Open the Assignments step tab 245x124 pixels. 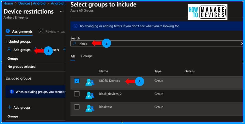click(x=19, y=31)
